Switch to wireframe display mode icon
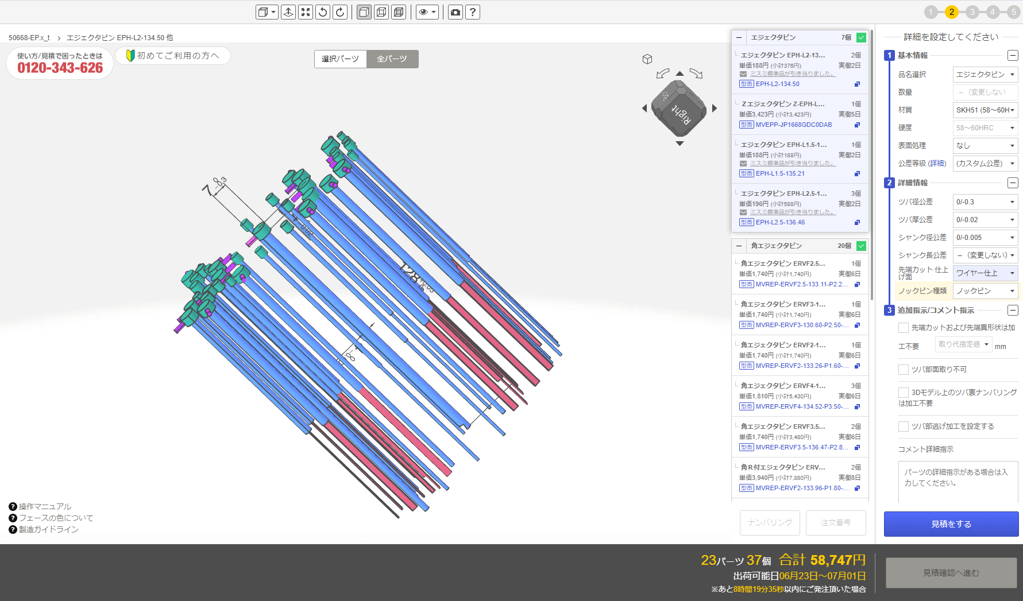Screen dimensions: 1023x601 click(381, 12)
